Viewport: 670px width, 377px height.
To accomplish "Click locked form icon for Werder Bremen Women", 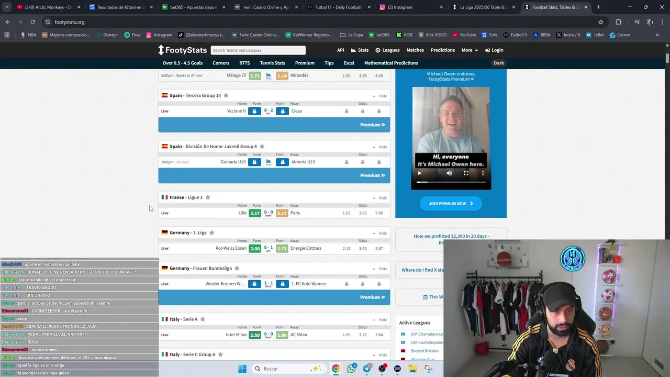I will 254,284.
